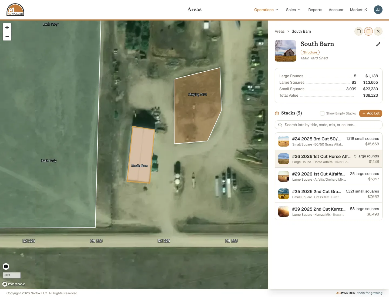Viewport: 389px width, 297px height.
Task: Click the $15,668 value on lot #24
Action: click(372, 144)
